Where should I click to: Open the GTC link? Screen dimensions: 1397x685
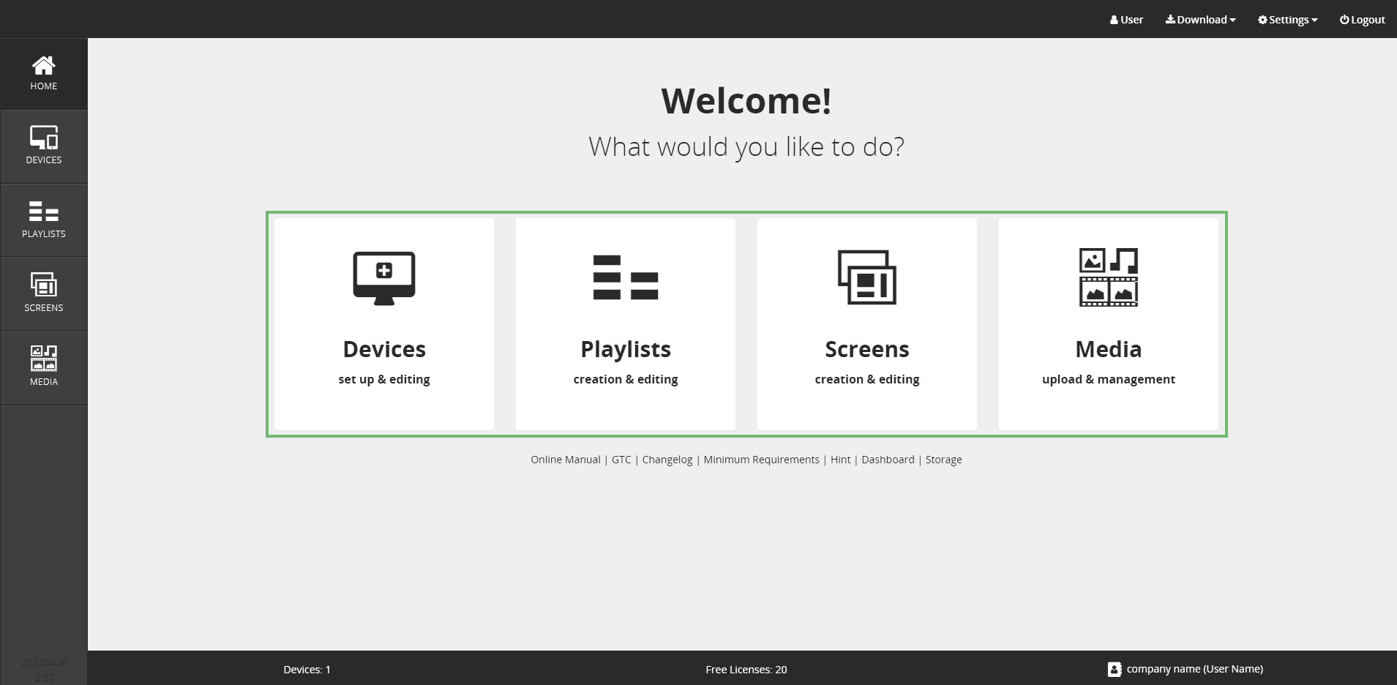(x=621, y=460)
